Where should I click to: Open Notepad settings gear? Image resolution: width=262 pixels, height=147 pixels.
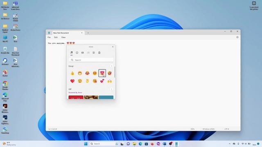237,37
